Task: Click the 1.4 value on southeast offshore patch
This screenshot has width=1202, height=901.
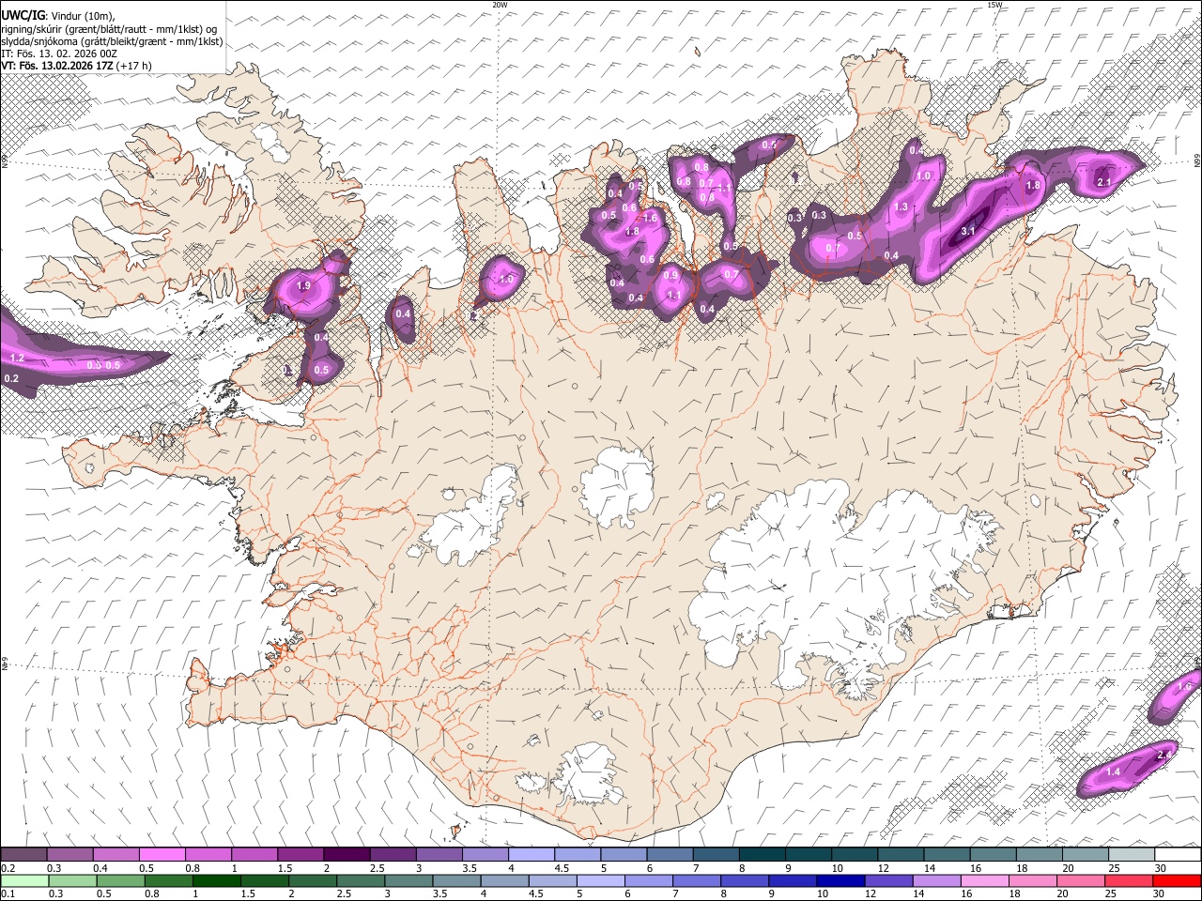Action: click(x=1114, y=771)
